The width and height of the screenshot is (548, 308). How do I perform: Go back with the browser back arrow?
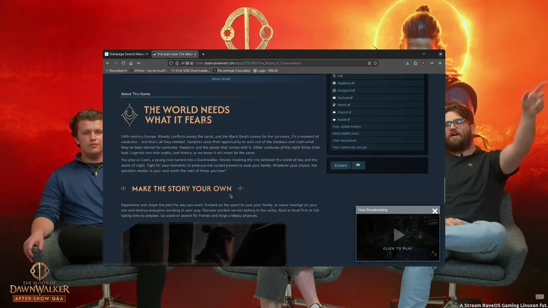[108, 63]
